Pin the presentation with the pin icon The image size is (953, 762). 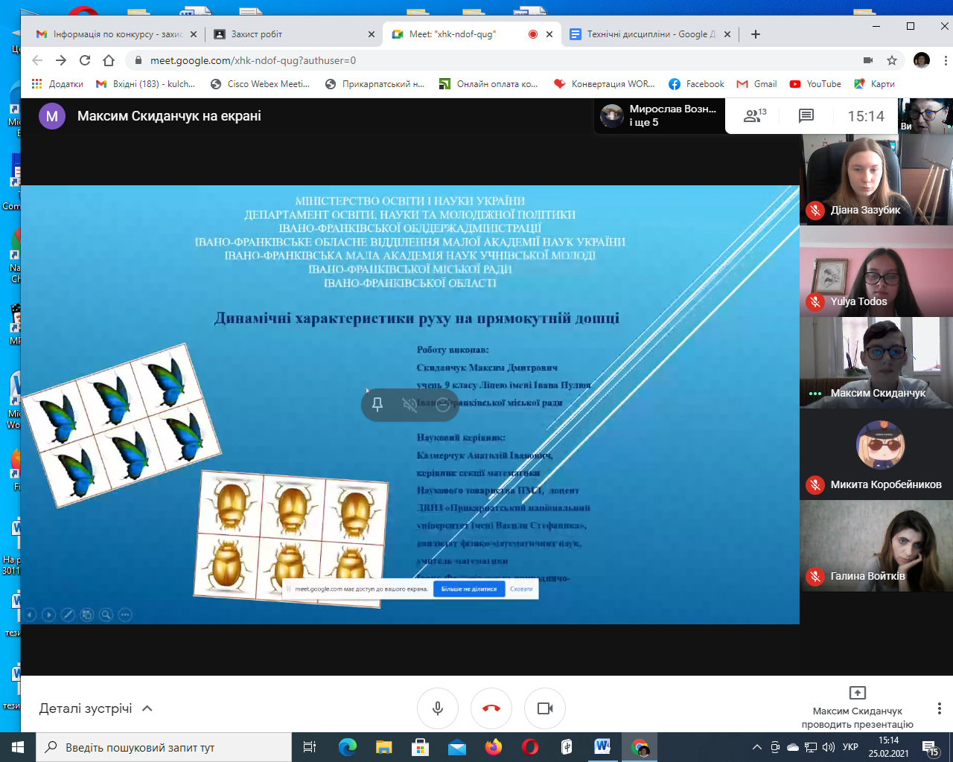coord(377,404)
